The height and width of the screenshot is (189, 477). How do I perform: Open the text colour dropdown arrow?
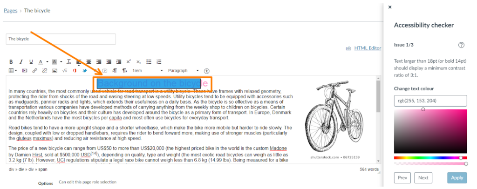coord(47,62)
